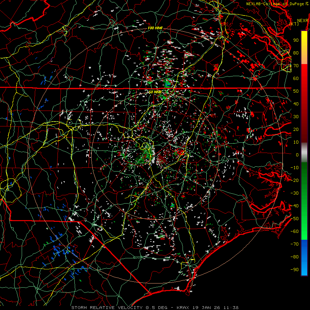Click the "50 NMI" range ring label
Screen dimensions: 310x310
pos(155,92)
